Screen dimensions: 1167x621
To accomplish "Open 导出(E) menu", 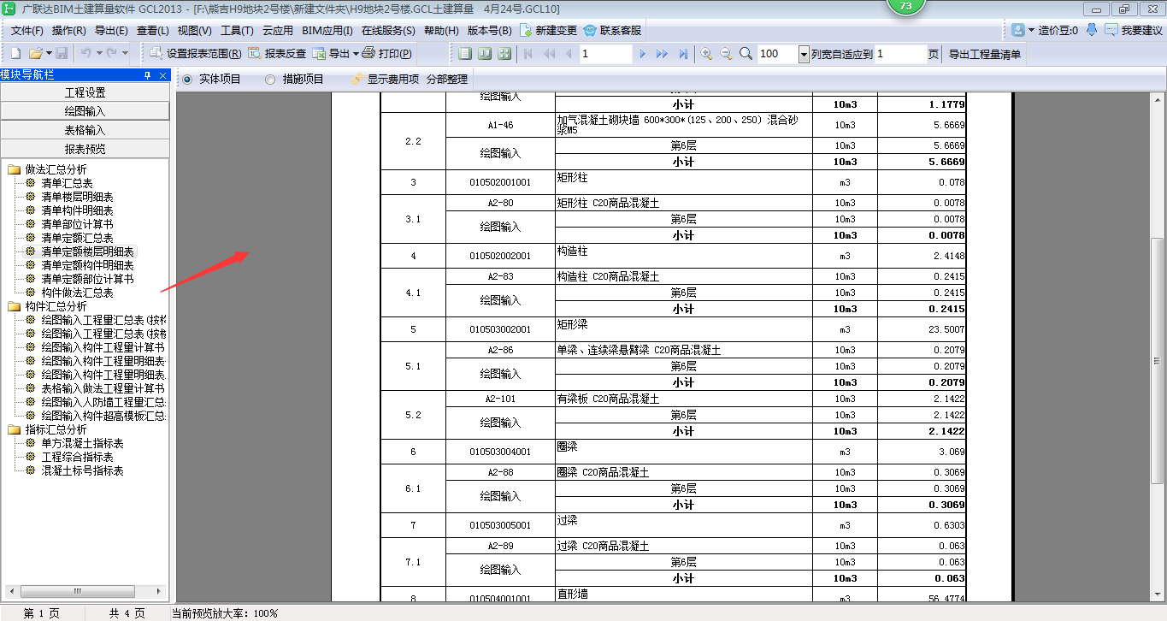I will 111,30.
